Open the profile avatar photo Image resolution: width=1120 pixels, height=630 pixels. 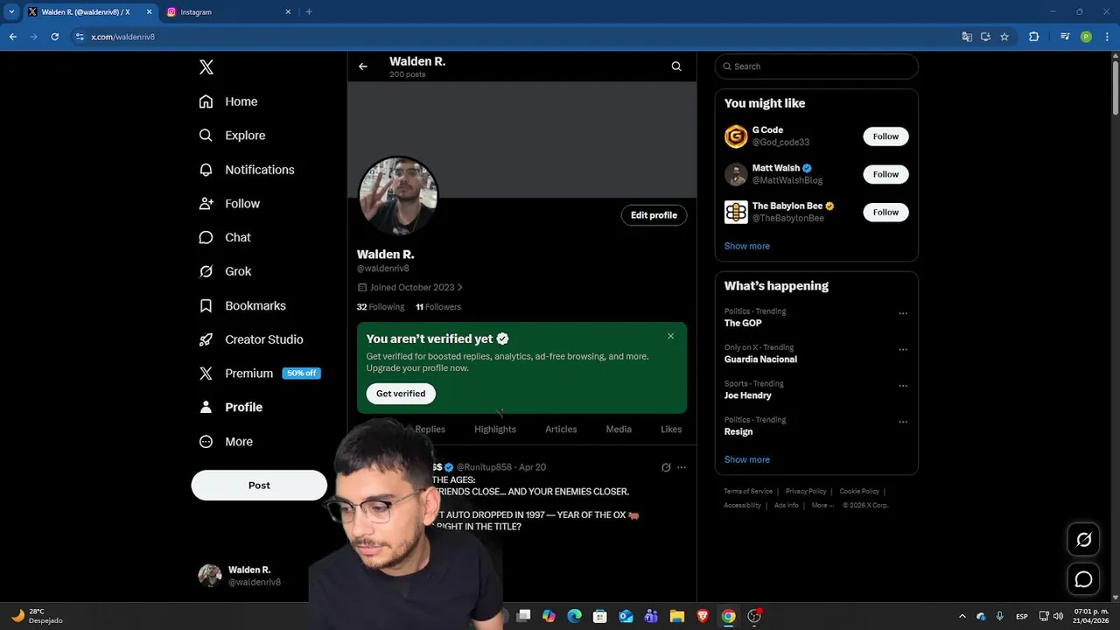[x=398, y=196]
